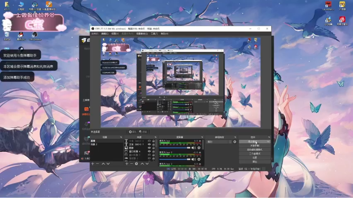Viewport: 353px width, 198px height.
Task: Click the 滤镜 filters button above docks
Action: click(x=143, y=132)
